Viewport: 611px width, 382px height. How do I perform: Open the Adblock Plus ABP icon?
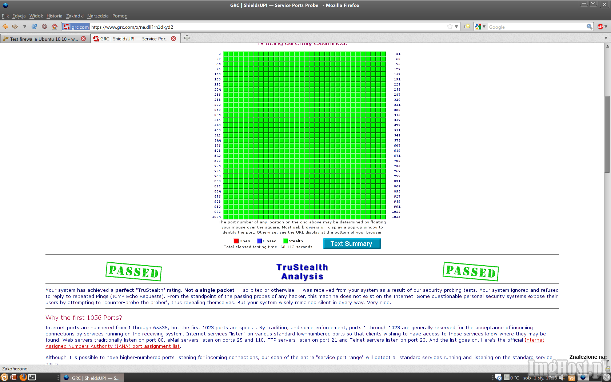pos(600,27)
